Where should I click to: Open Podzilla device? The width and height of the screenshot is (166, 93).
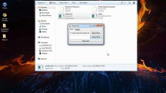coord(44,53)
